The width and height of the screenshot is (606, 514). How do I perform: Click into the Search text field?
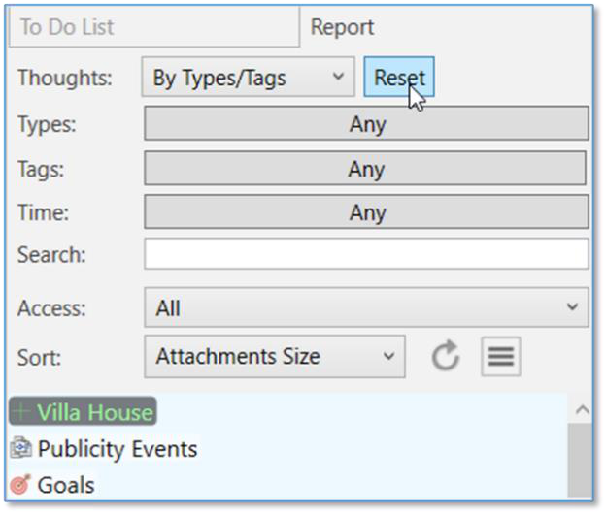pyautogui.click(x=366, y=255)
